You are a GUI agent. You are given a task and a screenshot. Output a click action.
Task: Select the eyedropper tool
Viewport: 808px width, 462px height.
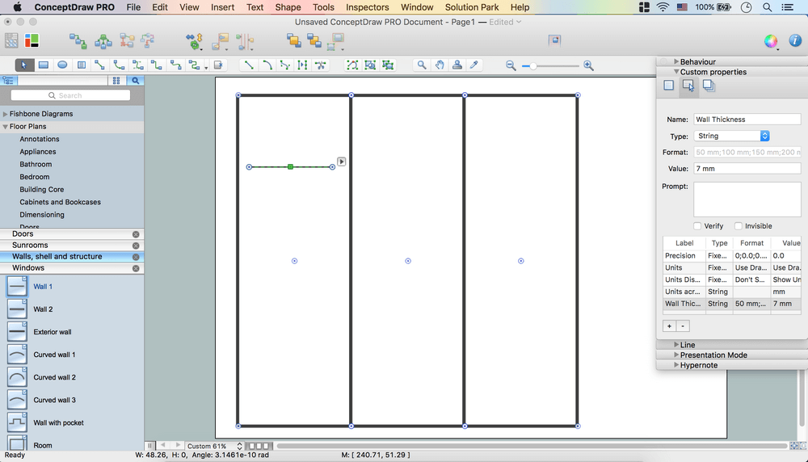click(475, 65)
